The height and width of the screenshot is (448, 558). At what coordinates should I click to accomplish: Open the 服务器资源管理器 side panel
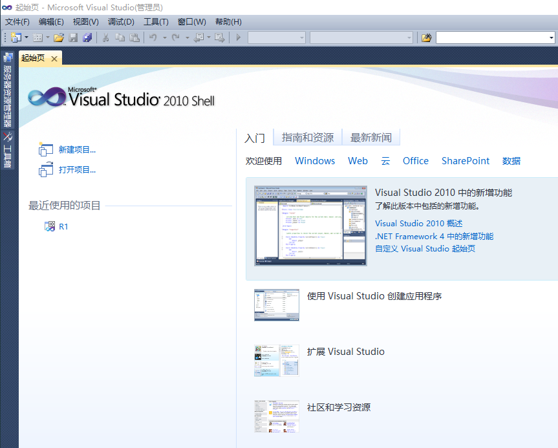[8, 91]
